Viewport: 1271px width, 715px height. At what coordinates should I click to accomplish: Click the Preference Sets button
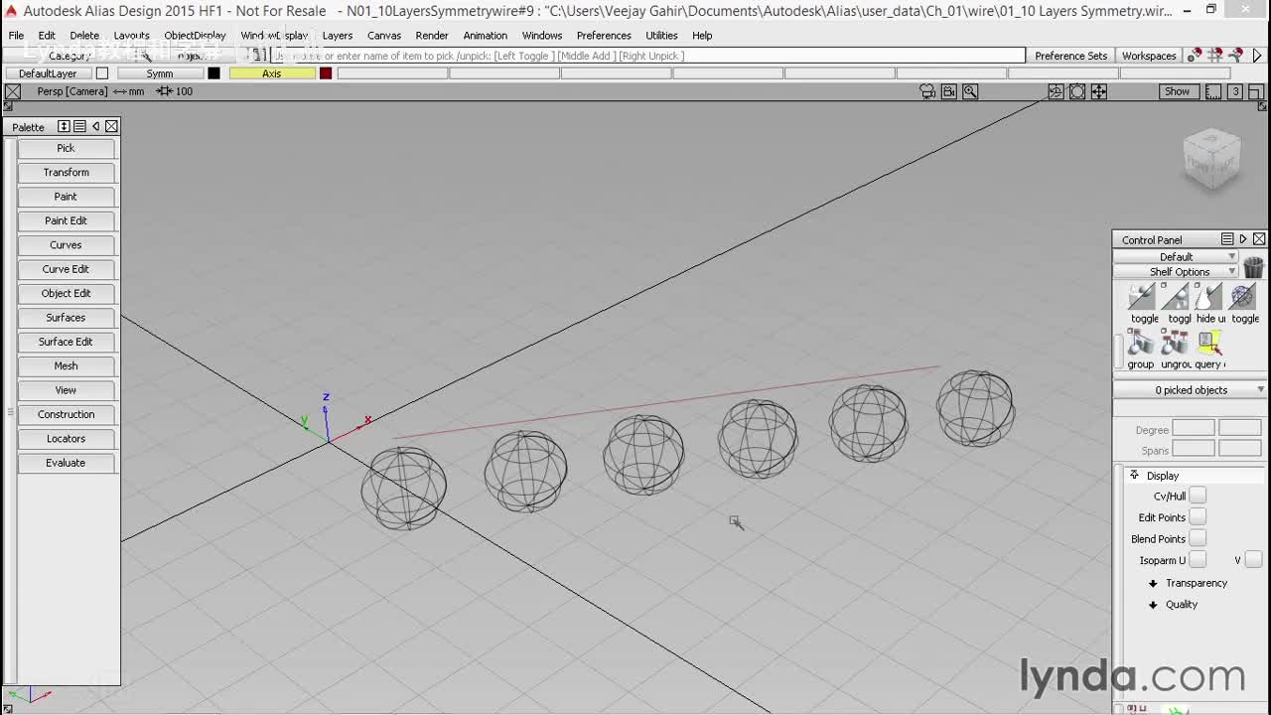click(1070, 56)
